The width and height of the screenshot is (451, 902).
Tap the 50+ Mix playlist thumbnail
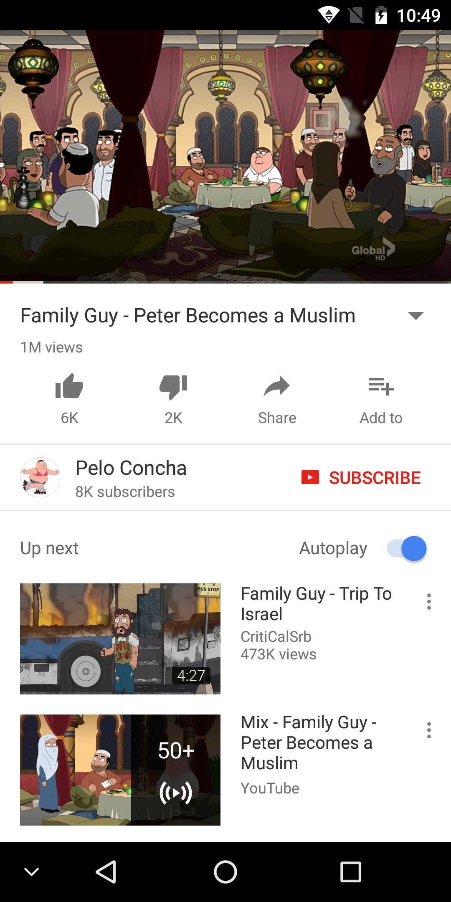(x=120, y=770)
